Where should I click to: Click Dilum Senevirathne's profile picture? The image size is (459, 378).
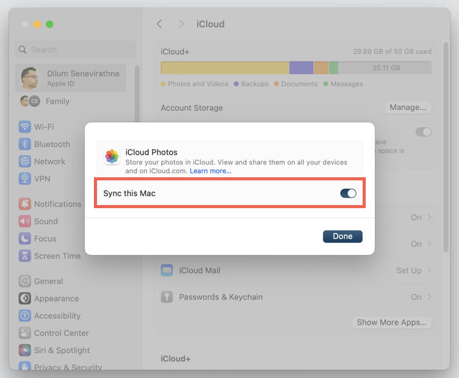(30, 78)
